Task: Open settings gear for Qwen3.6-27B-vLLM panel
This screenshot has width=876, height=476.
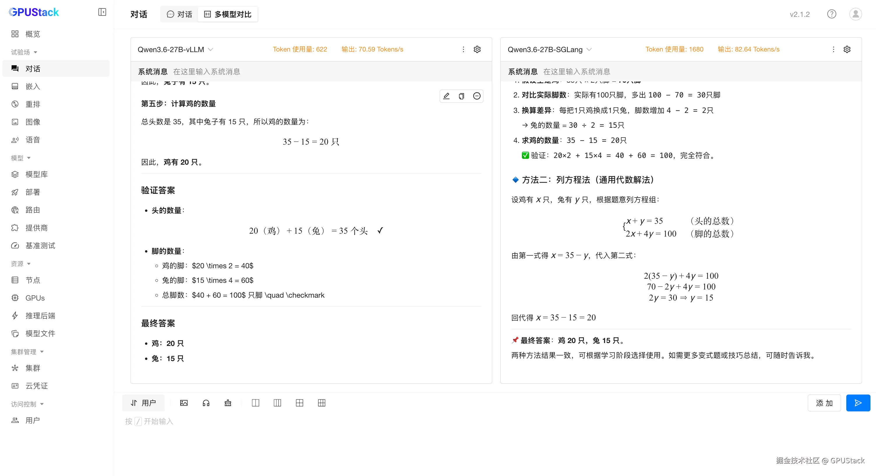Action: pyautogui.click(x=477, y=49)
